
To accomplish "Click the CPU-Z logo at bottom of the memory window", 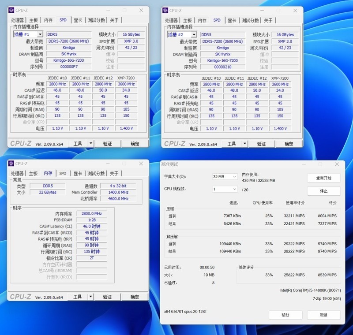I will (21, 296).
